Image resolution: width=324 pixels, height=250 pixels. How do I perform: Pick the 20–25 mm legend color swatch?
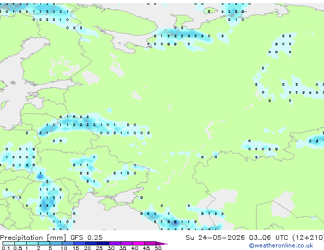point(91,243)
